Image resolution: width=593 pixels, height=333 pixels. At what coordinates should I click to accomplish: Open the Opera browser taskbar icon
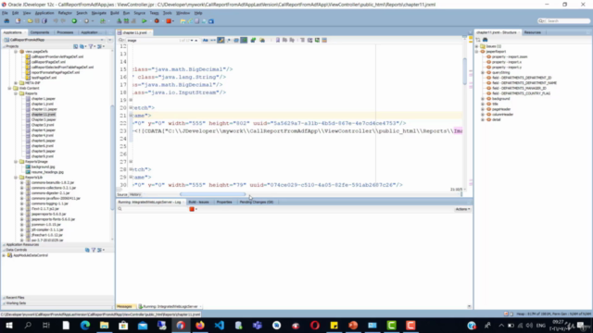[315, 325]
